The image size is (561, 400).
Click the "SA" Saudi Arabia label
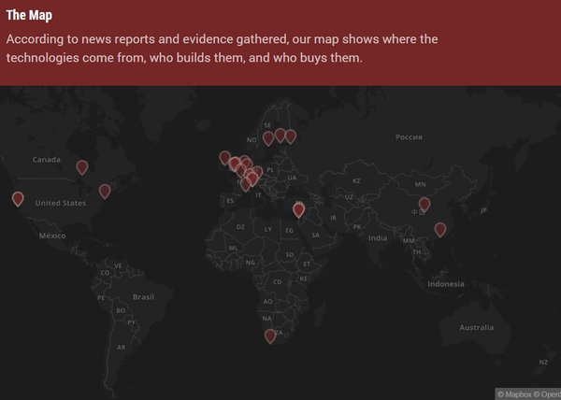tap(316, 236)
